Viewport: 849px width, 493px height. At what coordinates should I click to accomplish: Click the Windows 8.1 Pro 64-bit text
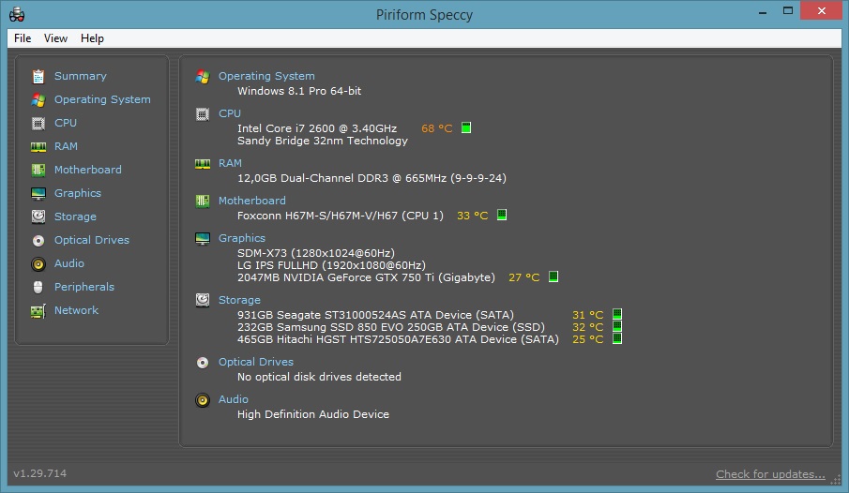pyautogui.click(x=299, y=91)
